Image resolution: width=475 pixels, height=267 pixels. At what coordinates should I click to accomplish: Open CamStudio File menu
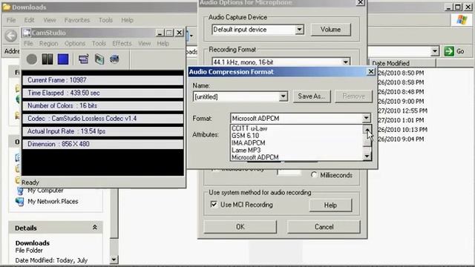coord(28,44)
